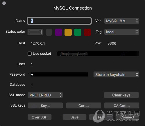Image resolution: width=145 pixels, height=126 pixels.
Task: Save the MySQL connection
Action: (x=74, y=117)
